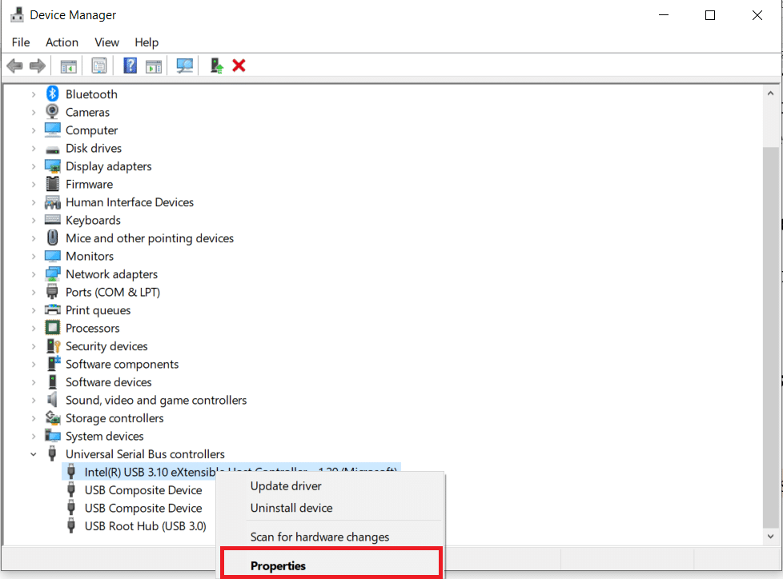This screenshot has height=579, width=783.
Task: Click the Print queues printer icon
Action: click(52, 309)
